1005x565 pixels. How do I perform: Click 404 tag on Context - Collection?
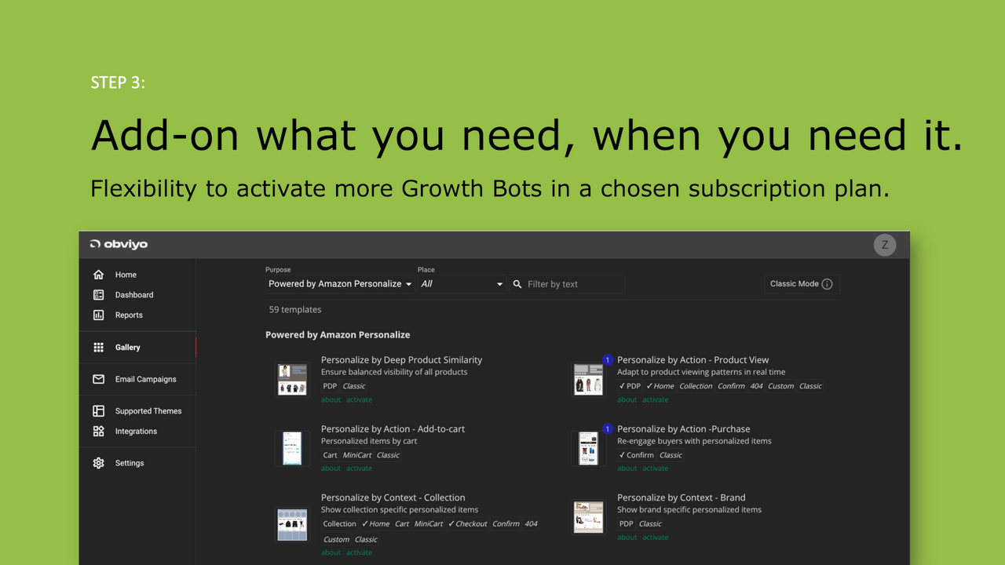[x=532, y=524]
